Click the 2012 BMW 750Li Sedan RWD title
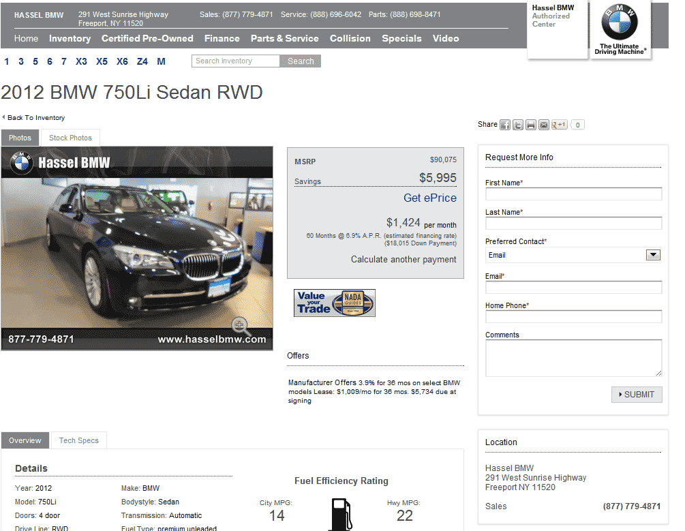 coord(132,93)
